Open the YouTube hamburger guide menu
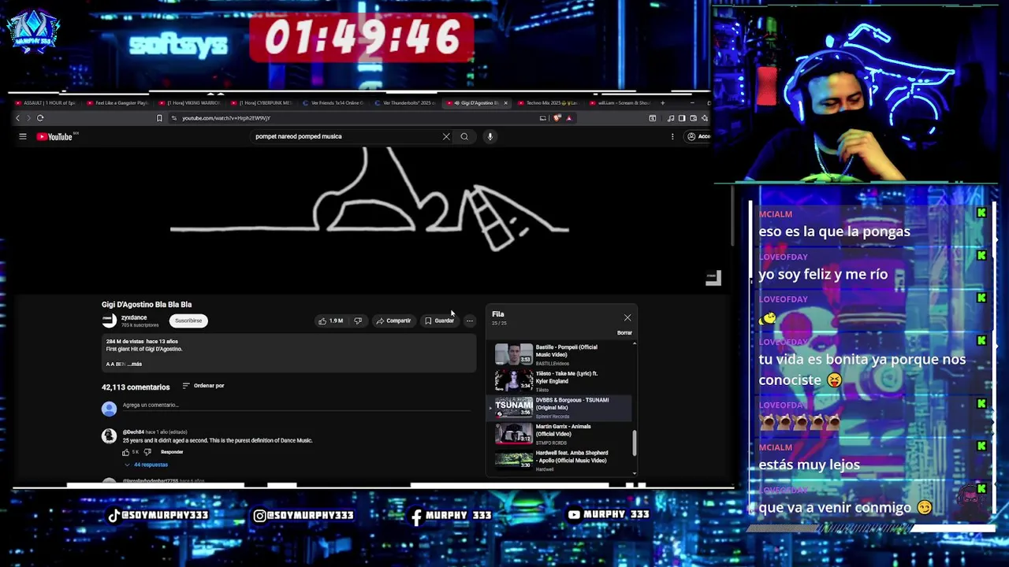 (23, 137)
